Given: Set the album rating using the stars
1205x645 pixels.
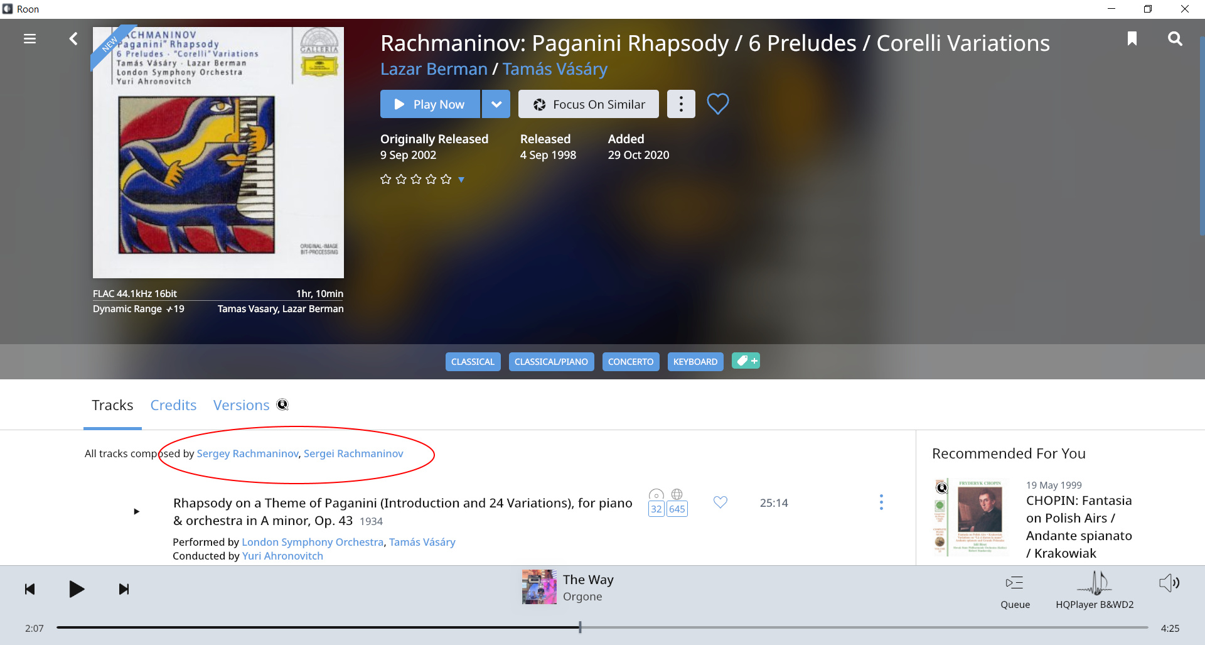Looking at the screenshot, I should click(415, 180).
